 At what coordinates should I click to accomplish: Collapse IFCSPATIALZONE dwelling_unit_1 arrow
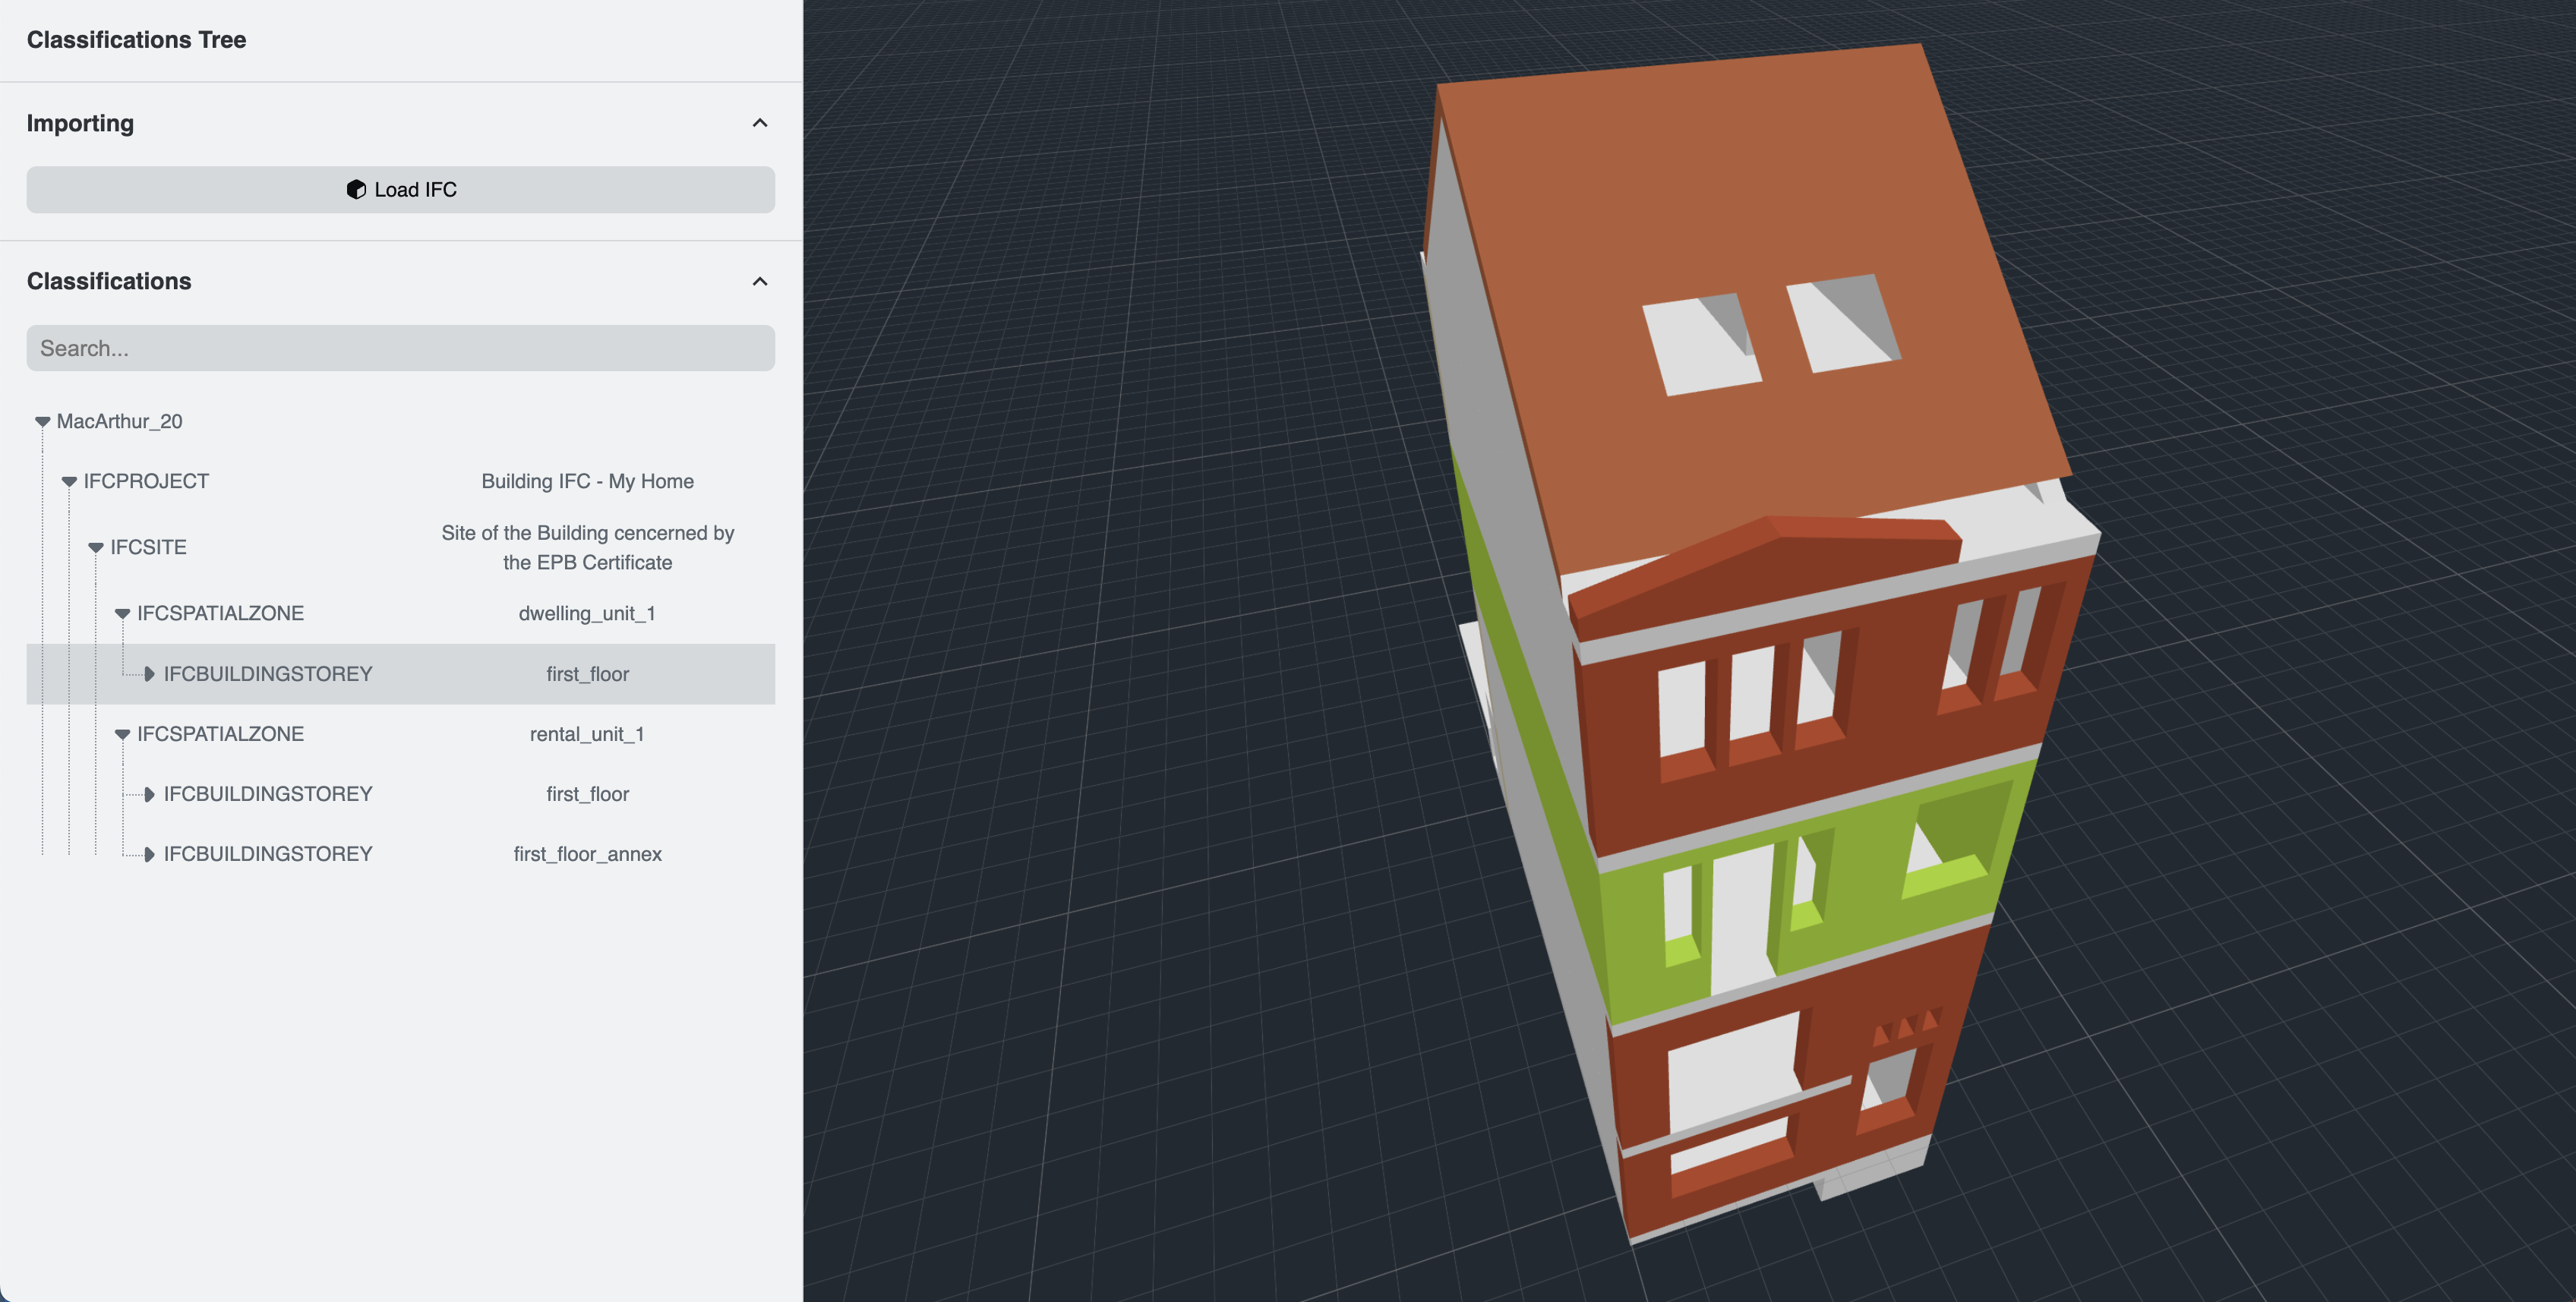tap(123, 614)
